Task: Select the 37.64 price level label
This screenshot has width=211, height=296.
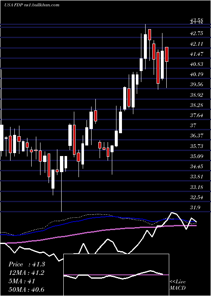Action: coord(197,115)
